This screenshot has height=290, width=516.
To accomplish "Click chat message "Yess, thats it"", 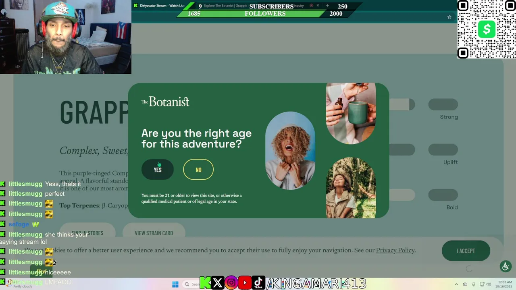I will [x=63, y=184].
